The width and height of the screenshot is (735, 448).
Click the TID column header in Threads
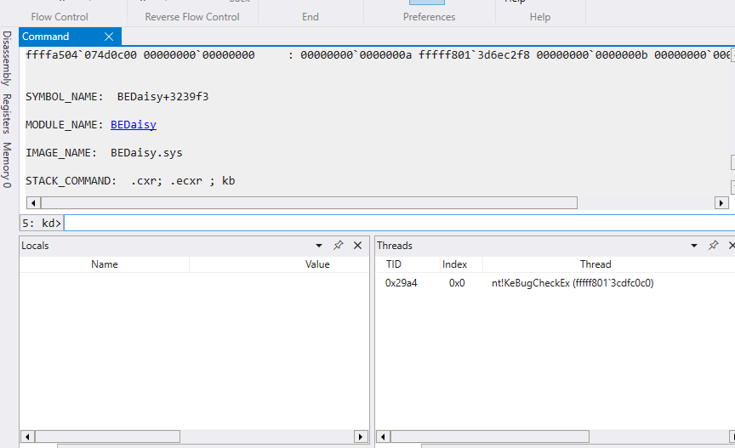tap(394, 264)
